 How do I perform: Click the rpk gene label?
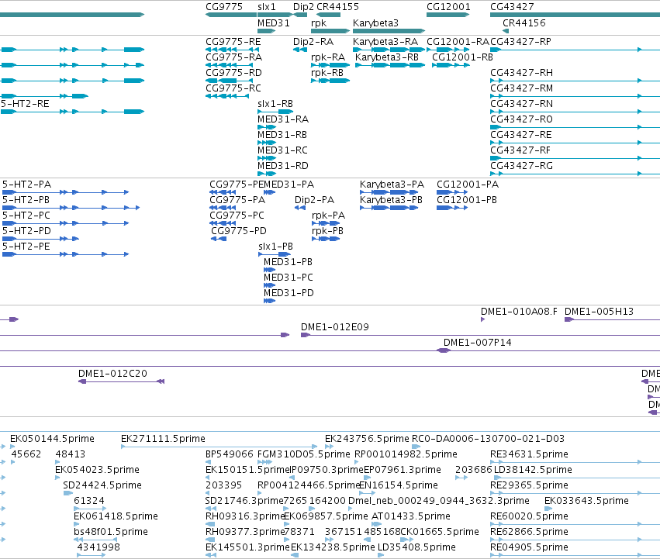[x=319, y=22]
